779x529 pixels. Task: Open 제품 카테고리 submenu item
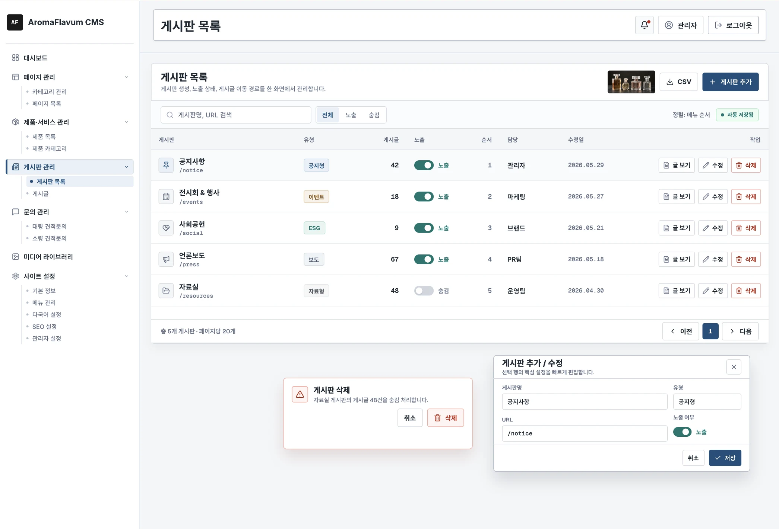coord(49,148)
